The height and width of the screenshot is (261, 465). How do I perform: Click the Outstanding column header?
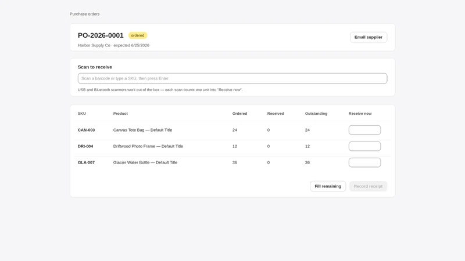point(316,113)
